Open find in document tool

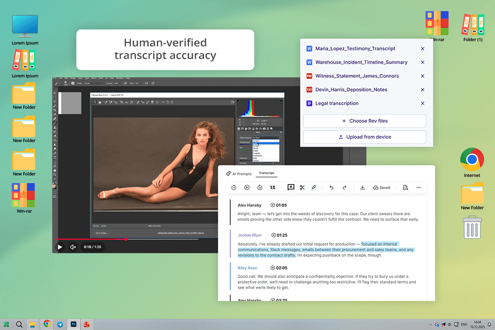click(x=406, y=187)
